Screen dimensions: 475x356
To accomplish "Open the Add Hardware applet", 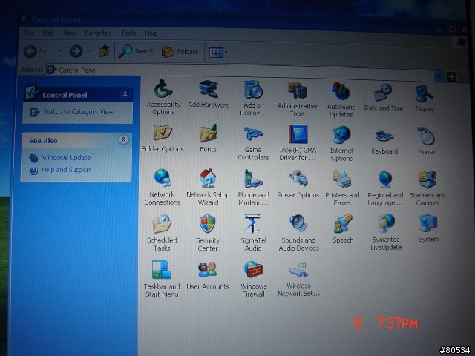I will click(x=209, y=94).
